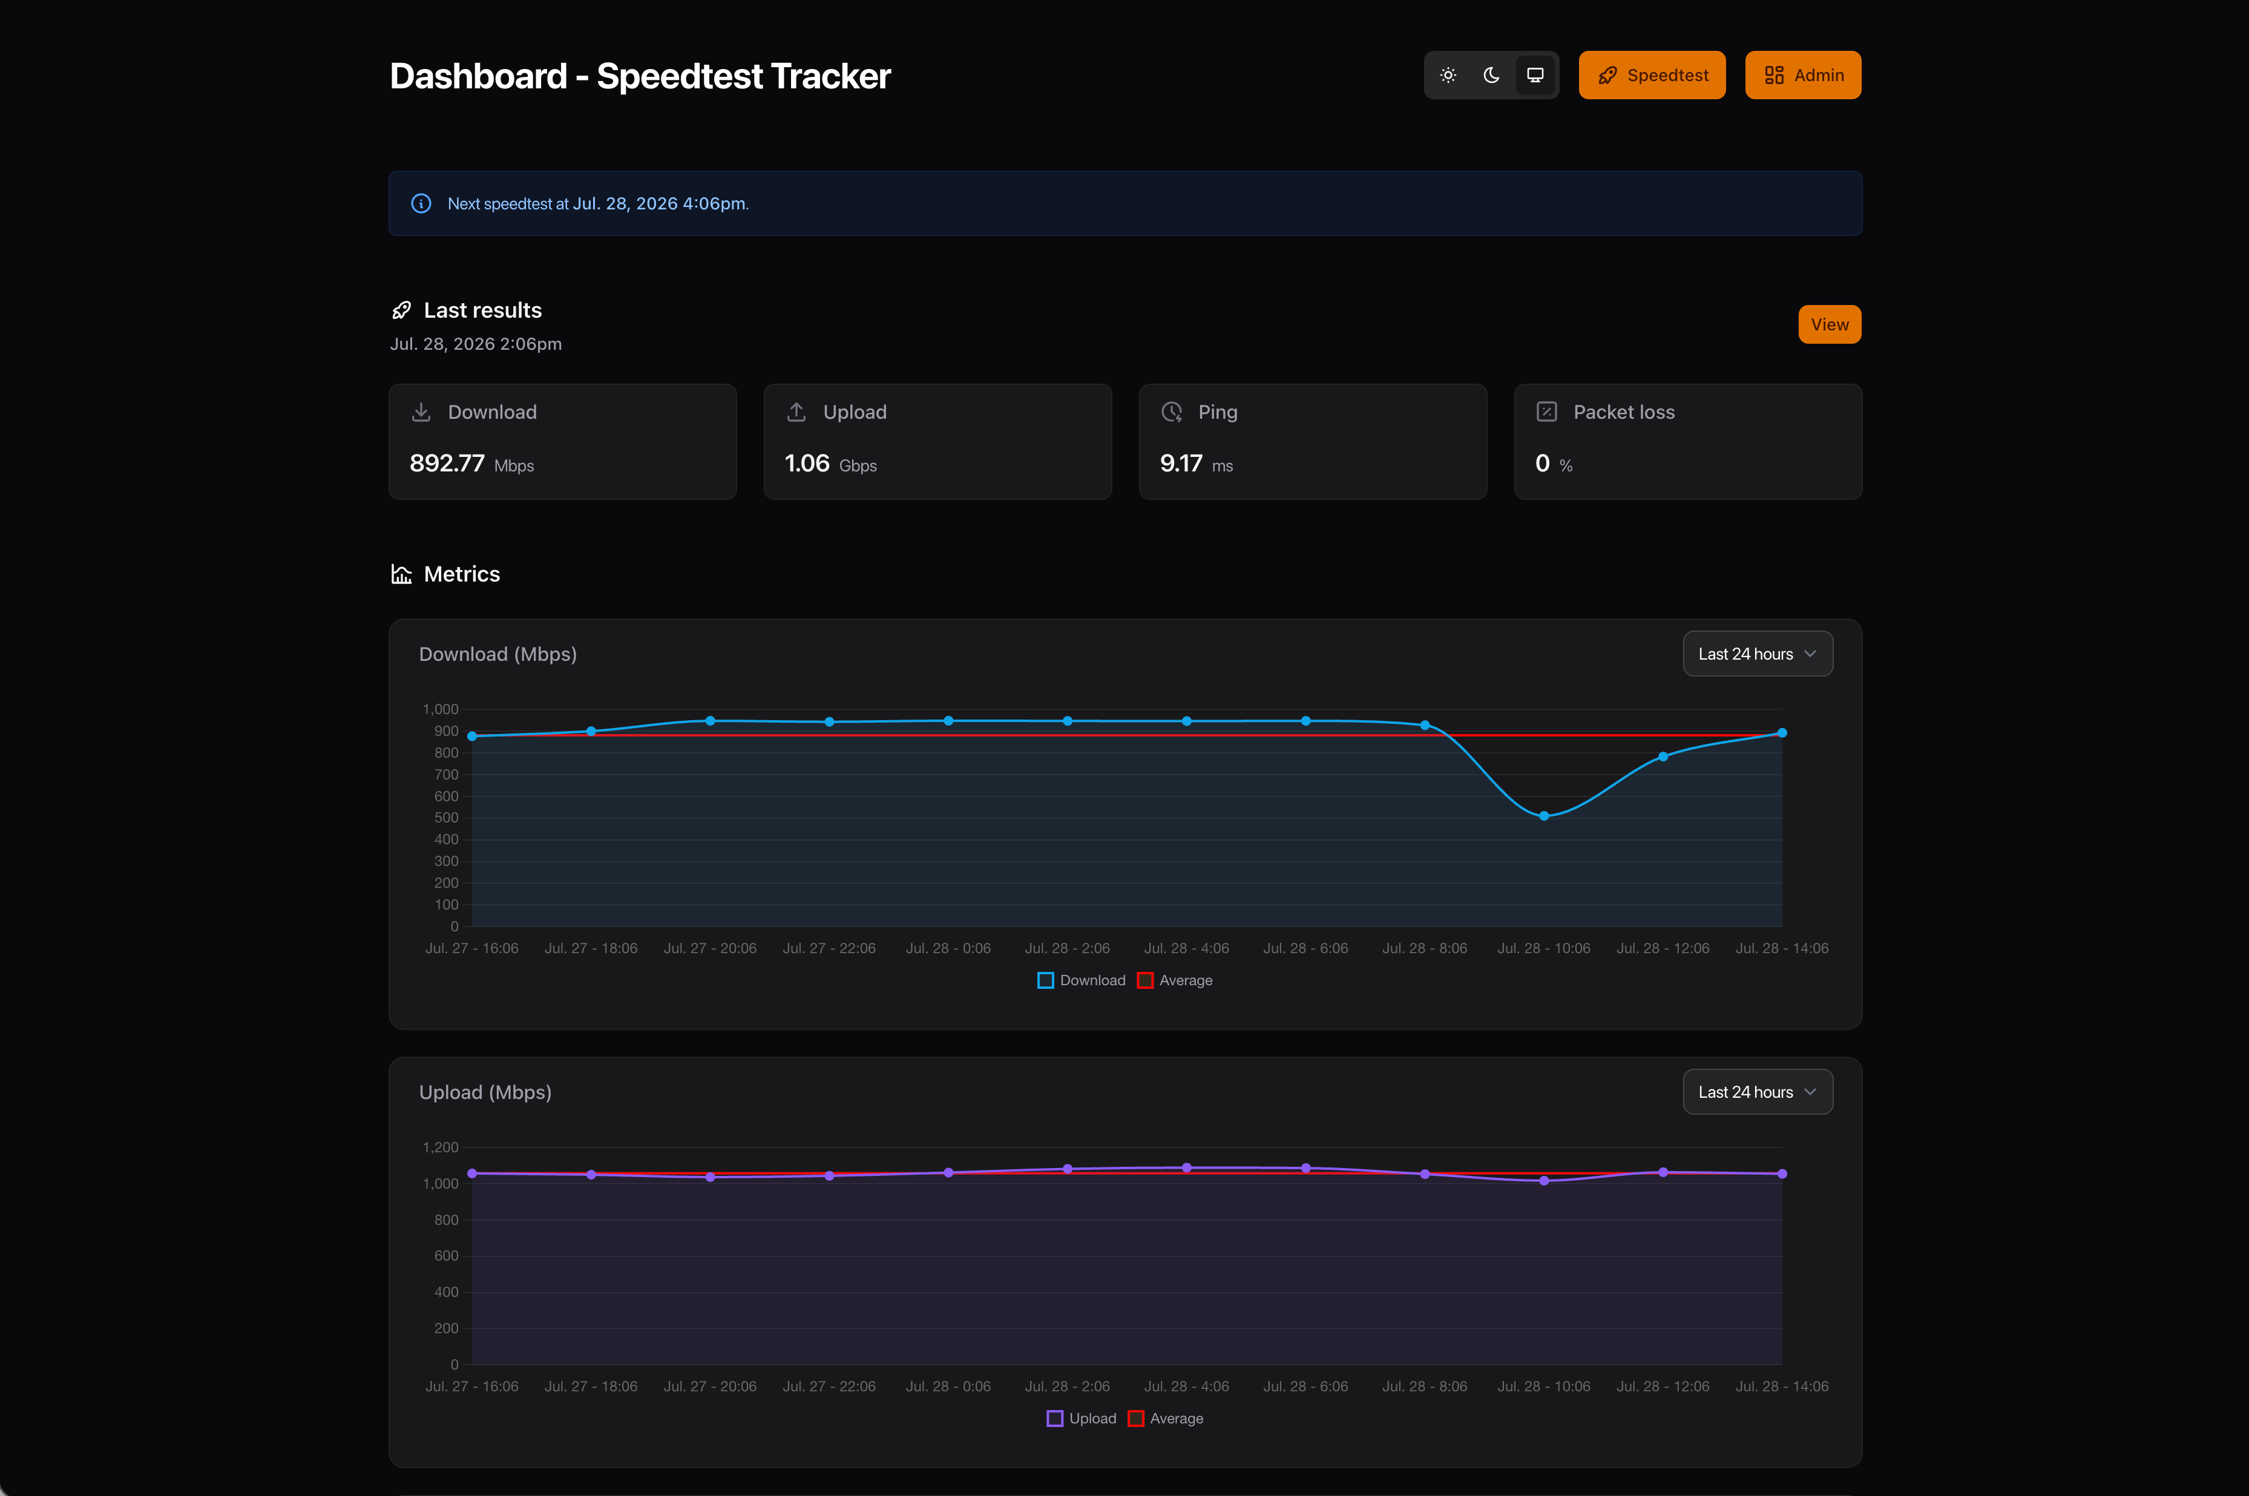The height and width of the screenshot is (1496, 2249).
Task: Click the lowest dip point on download chart
Action: click(1544, 816)
